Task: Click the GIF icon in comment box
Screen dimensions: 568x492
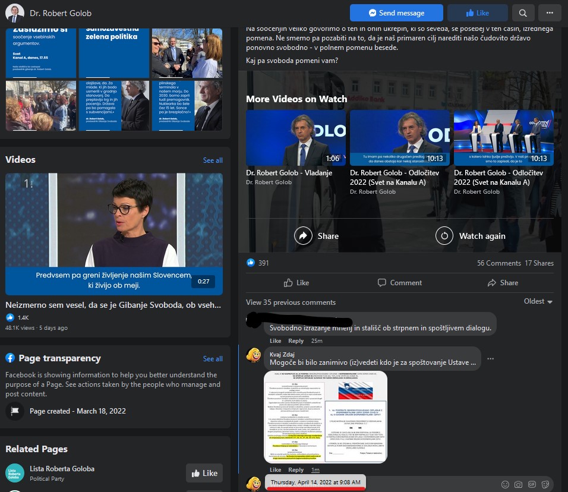Action: pyautogui.click(x=532, y=484)
